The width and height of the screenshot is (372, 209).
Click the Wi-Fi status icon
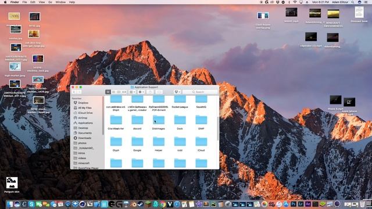295,2
